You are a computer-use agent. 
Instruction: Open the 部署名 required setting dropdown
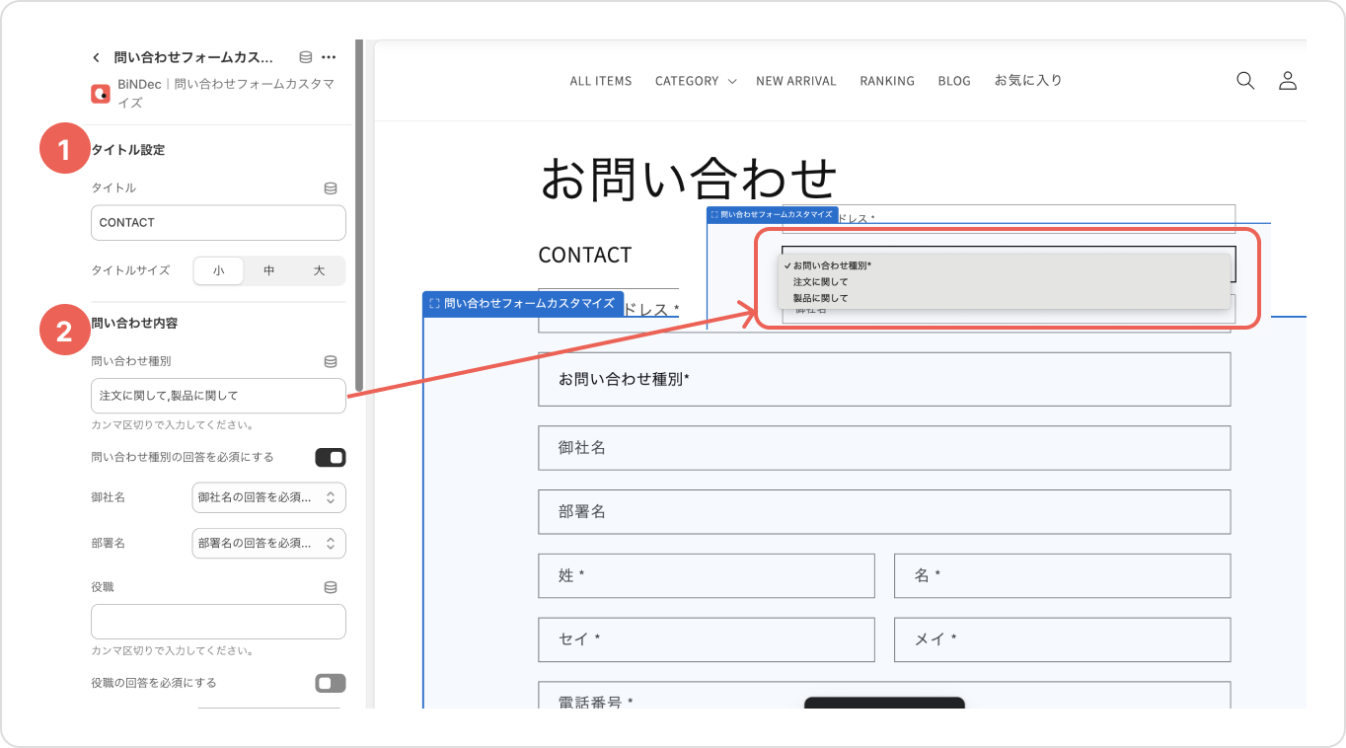coord(268,543)
